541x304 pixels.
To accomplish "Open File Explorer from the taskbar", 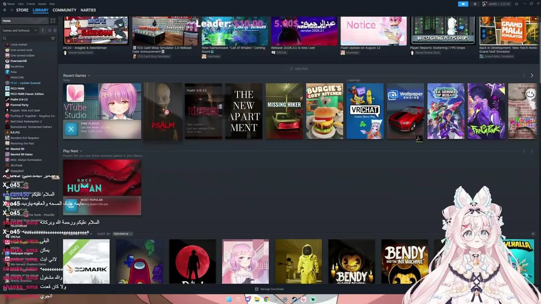I will (x=257, y=299).
